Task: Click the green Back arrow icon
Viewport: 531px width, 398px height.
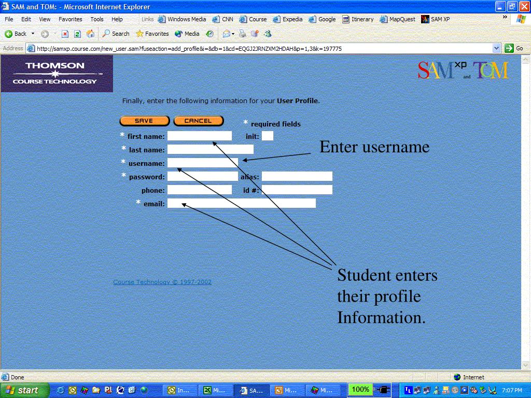Action: pyautogui.click(x=9, y=34)
